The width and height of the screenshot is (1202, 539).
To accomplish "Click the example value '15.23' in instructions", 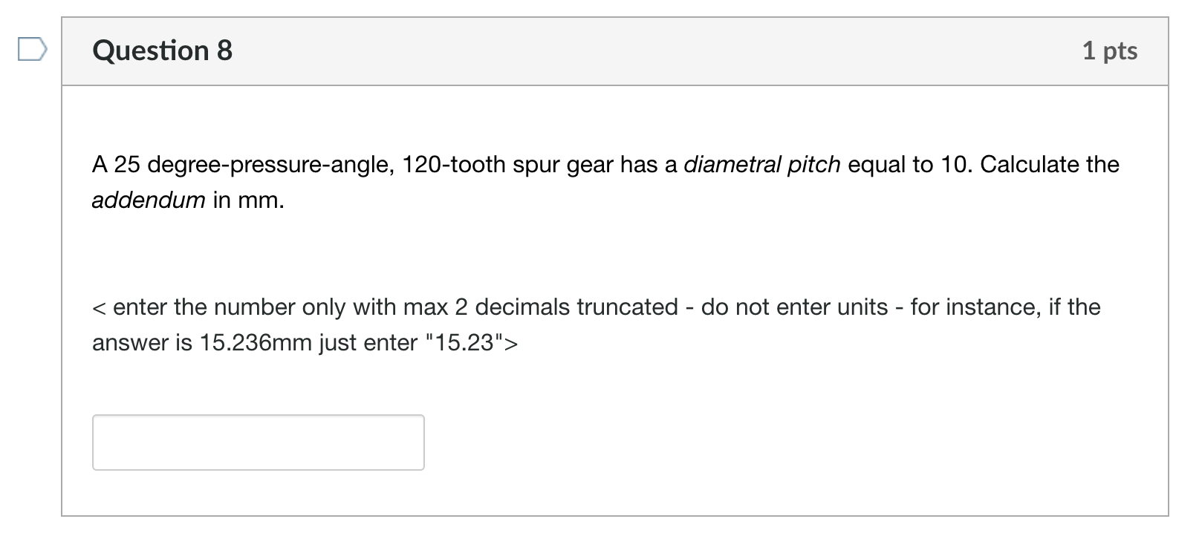I will (464, 342).
